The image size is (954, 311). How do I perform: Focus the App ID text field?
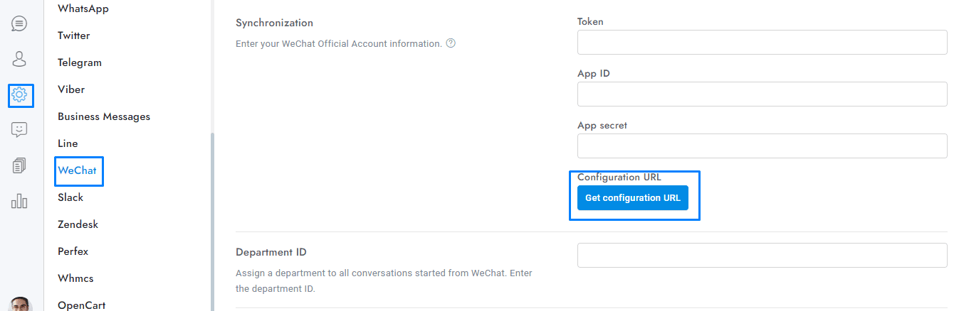tap(762, 94)
